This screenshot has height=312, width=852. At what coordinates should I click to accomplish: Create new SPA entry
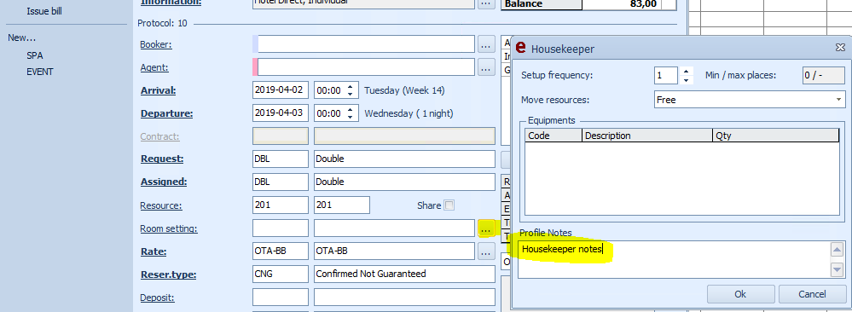35,55
